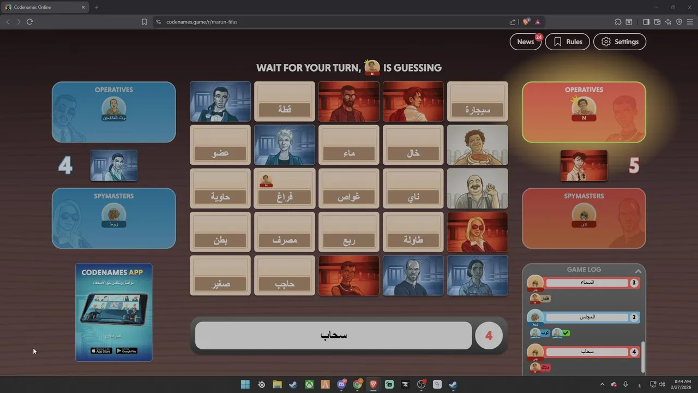Reload the page

(29, 22)
